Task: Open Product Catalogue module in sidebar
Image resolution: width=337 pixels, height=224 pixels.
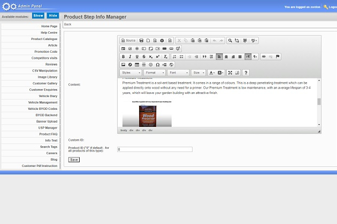Action: click(x=44, y=39)
